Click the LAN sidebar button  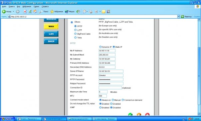pos(51,34)
